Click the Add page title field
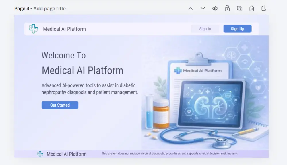 49,8
